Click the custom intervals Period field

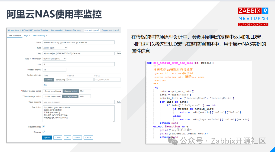coord(107,80)
